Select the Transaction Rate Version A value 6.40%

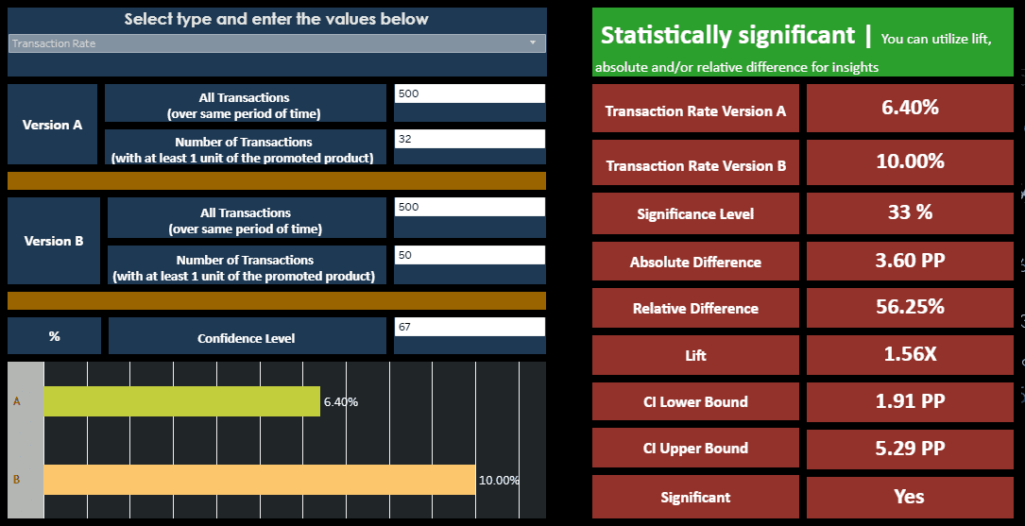[x=910, y=108]
